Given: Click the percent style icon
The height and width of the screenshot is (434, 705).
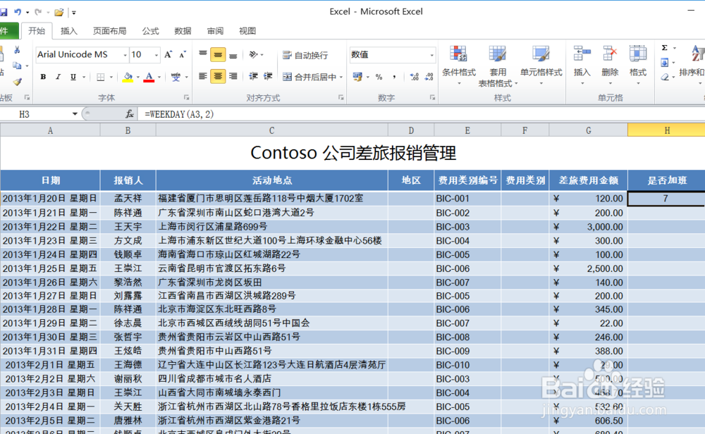Looking at the screenshot, I should [x=379, y=77].
